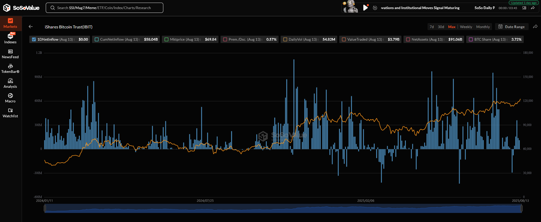The image size is (541, 222).
Task: Open the Watchlist sidebar section
Action: 10,113
